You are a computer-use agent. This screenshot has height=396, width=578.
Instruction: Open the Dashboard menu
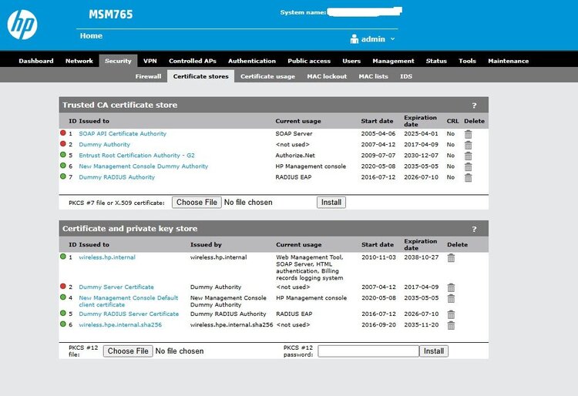click(x=36, y=61)
